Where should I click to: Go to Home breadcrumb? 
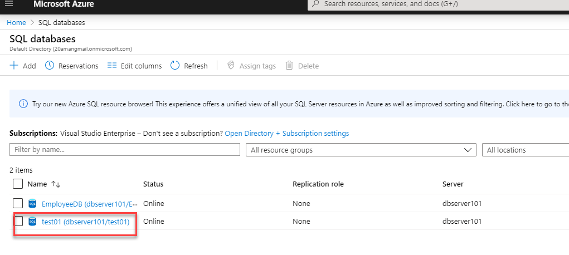pos(16,22)
